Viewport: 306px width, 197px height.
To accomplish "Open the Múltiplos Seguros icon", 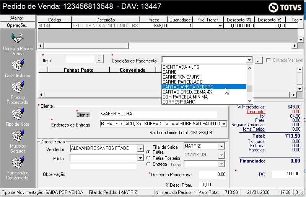I will tap(18, 136).
